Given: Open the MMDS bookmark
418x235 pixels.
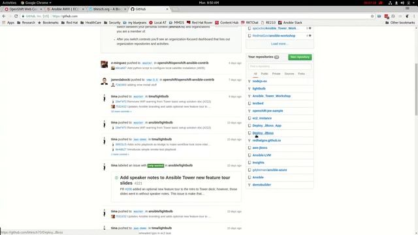Looking at the screenshot, I should pos(176,23).
